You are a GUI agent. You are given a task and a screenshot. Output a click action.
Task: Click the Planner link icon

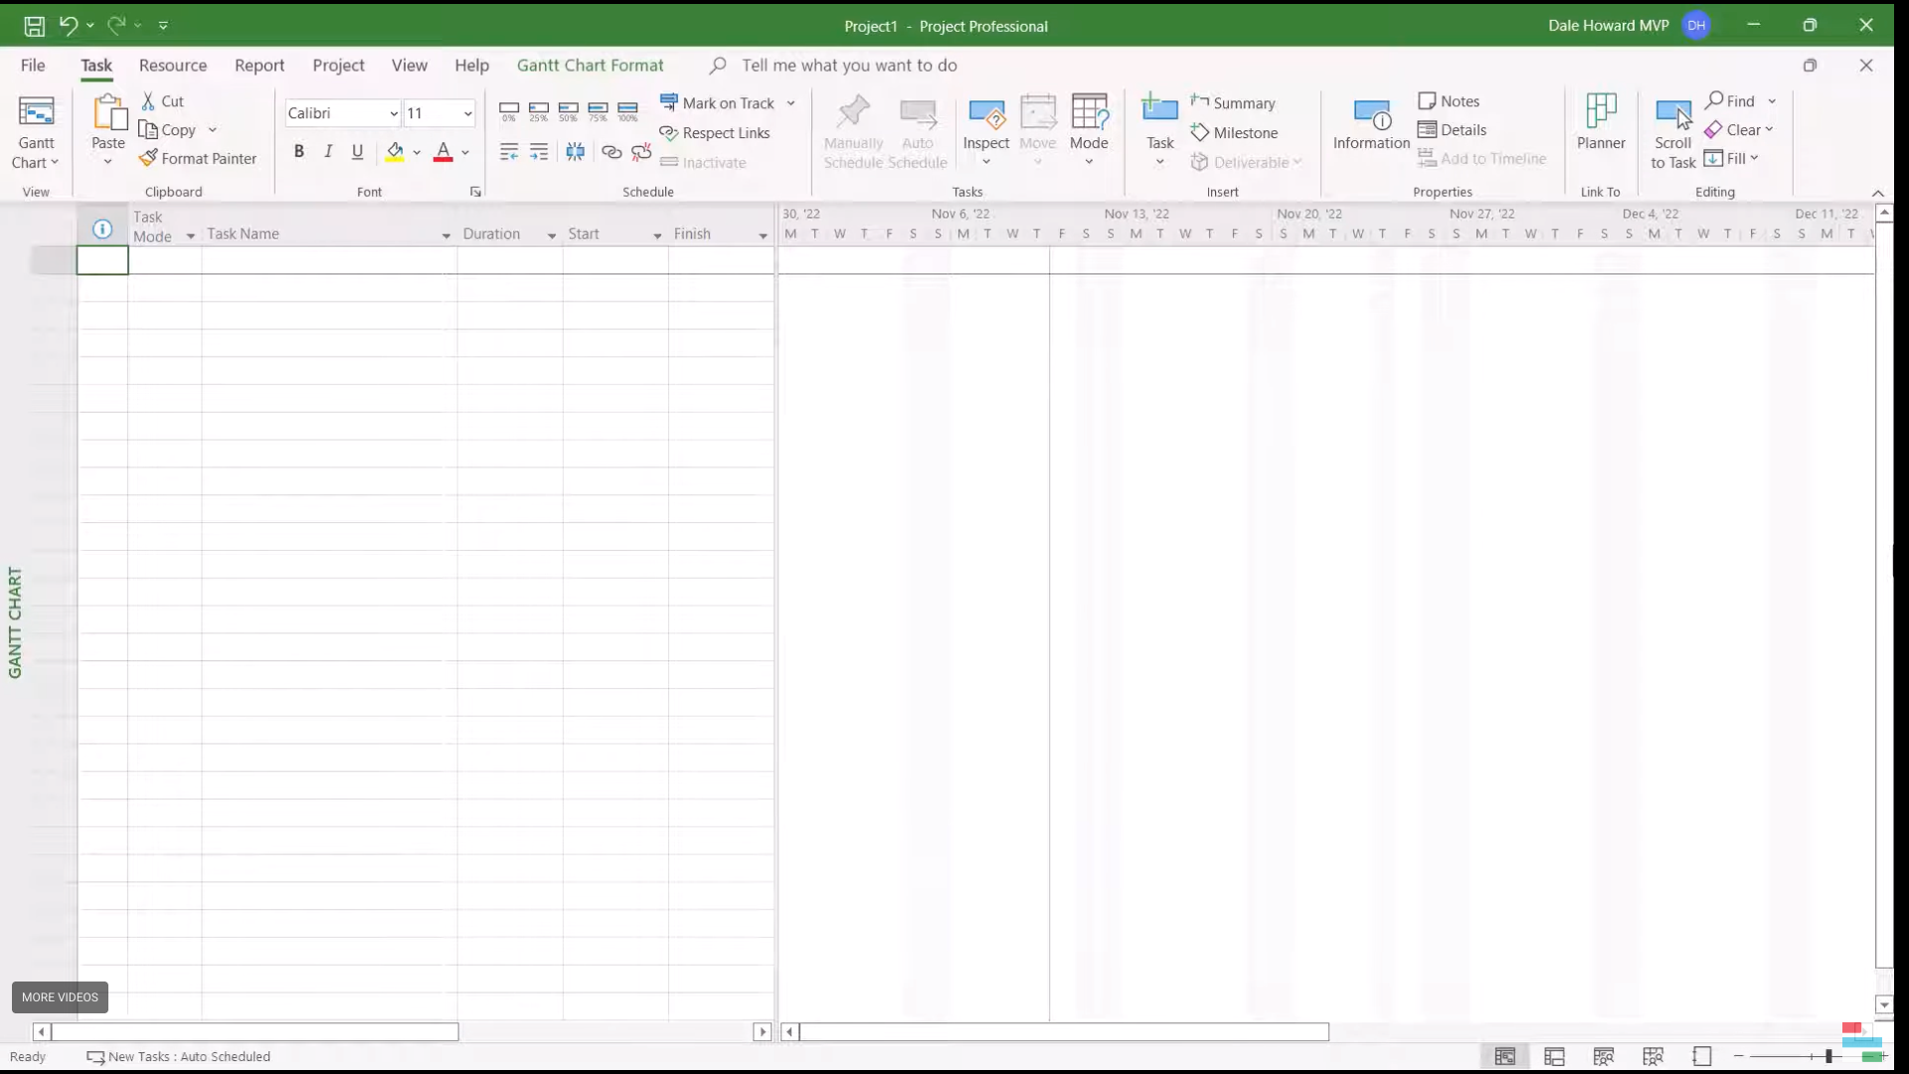[1600, 111]
